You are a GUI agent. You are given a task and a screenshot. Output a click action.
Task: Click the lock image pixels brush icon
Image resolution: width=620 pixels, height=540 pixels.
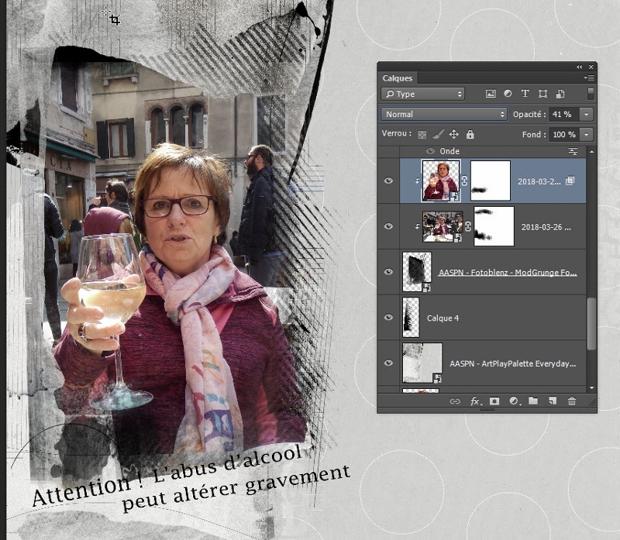point(437,135)
